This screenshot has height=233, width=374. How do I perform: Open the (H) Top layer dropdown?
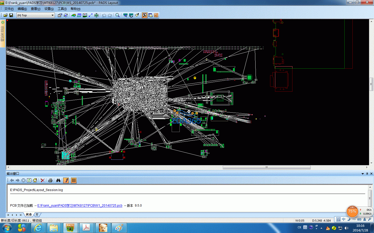point(52,15)
